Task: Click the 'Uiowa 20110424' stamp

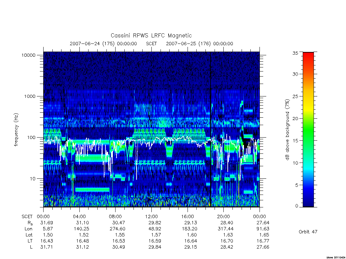Action: 336,257
